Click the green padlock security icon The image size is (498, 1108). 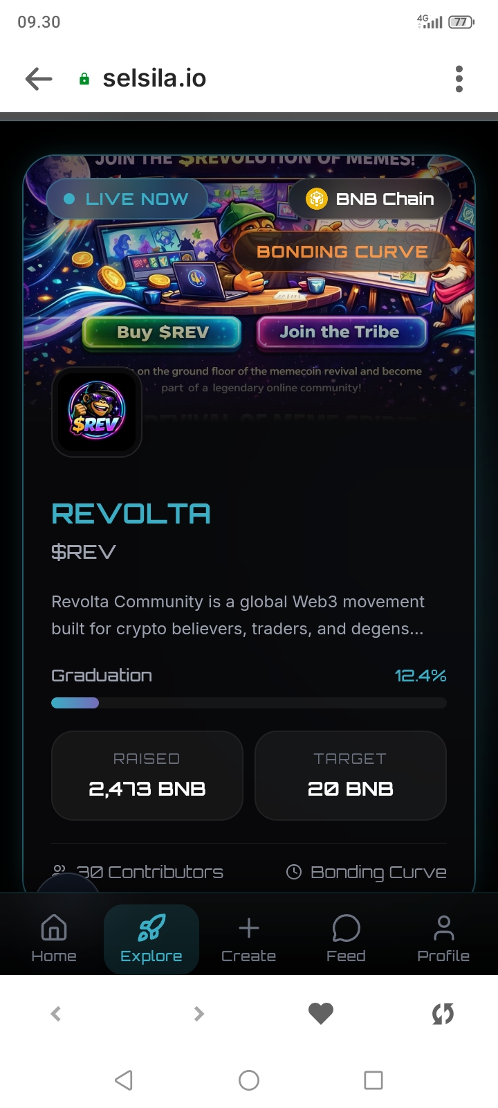pyautogui.click(x=84, y=79)
